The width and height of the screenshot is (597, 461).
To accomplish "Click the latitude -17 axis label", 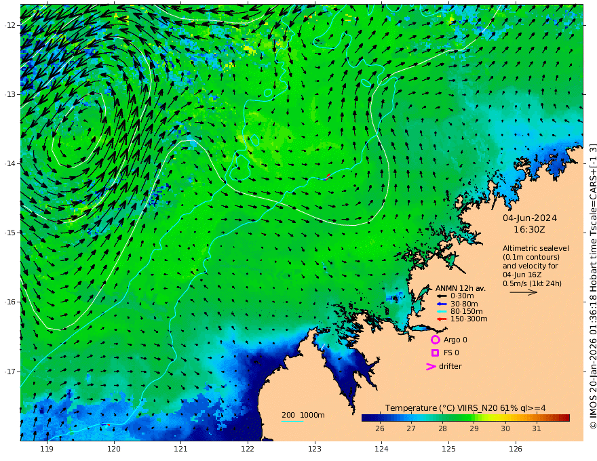I will [x=10, y=372].
